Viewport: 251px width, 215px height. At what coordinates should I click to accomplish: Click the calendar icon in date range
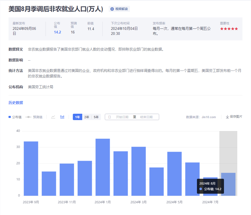coord(110,117)
